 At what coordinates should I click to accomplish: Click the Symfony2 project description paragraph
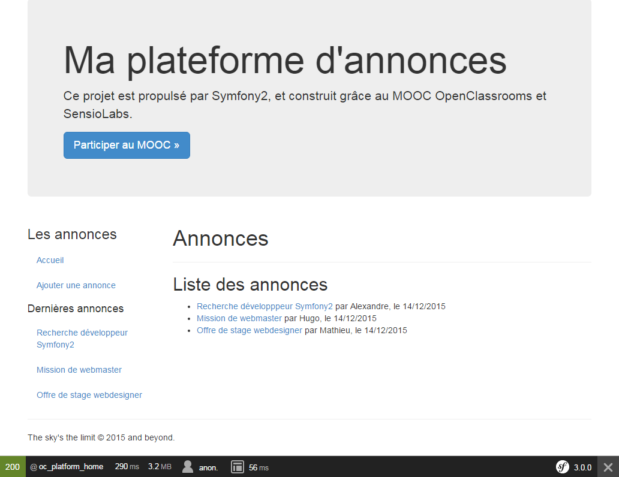(305, 104)
